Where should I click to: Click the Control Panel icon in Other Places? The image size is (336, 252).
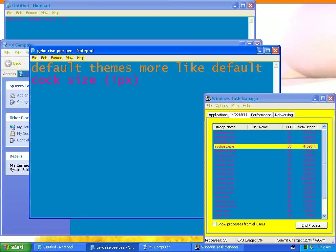[x=12, y=140]
